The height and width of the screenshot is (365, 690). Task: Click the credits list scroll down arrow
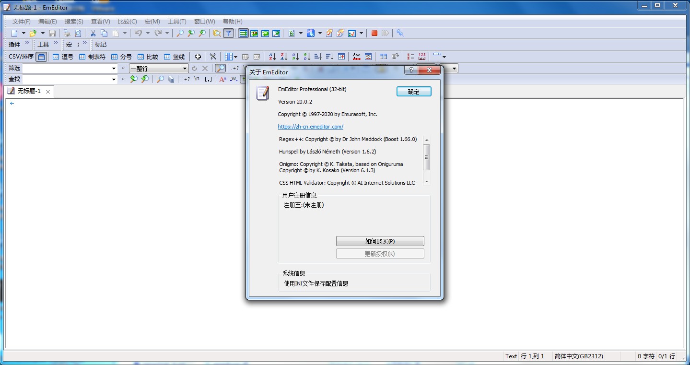pyautogui.click(x=427, y=182)
